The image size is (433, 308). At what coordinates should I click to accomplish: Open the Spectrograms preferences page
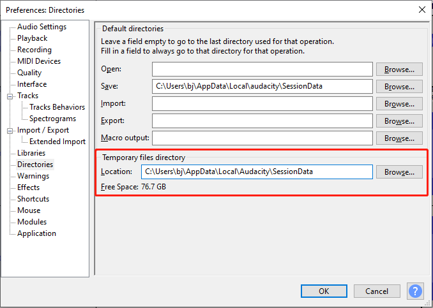pos(52,119)
